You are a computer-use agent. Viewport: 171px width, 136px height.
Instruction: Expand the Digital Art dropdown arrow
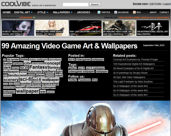click(32, 12)
